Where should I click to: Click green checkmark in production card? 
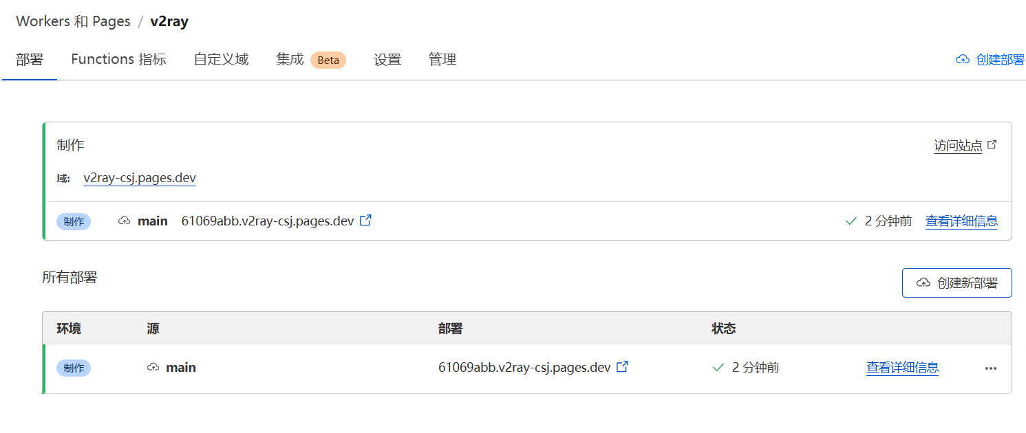(851, 221)
